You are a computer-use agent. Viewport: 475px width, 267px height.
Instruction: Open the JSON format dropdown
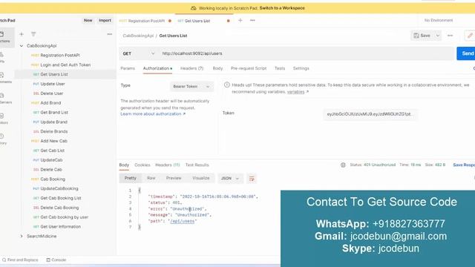tap(230, 178)
